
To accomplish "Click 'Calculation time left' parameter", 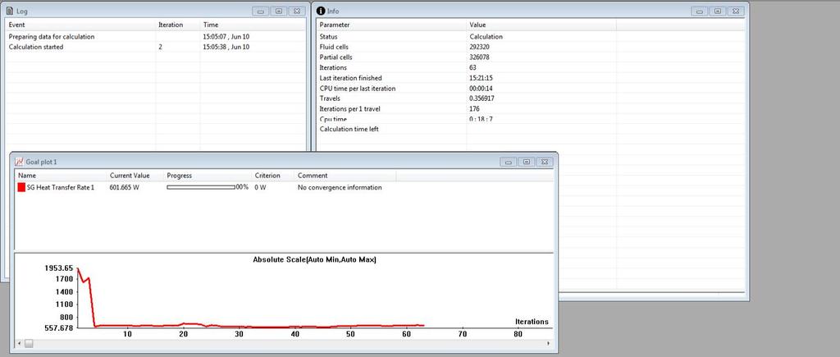I will [349, 129].
